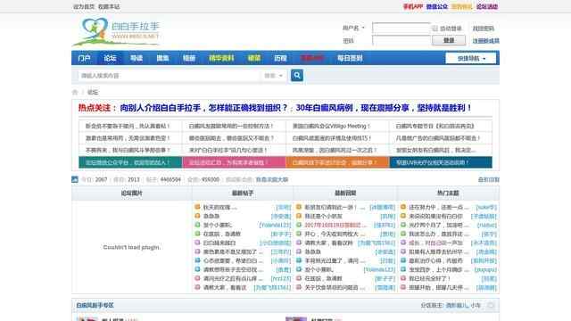Click 设为首页 in the top bar

click(x=83, y=6)
